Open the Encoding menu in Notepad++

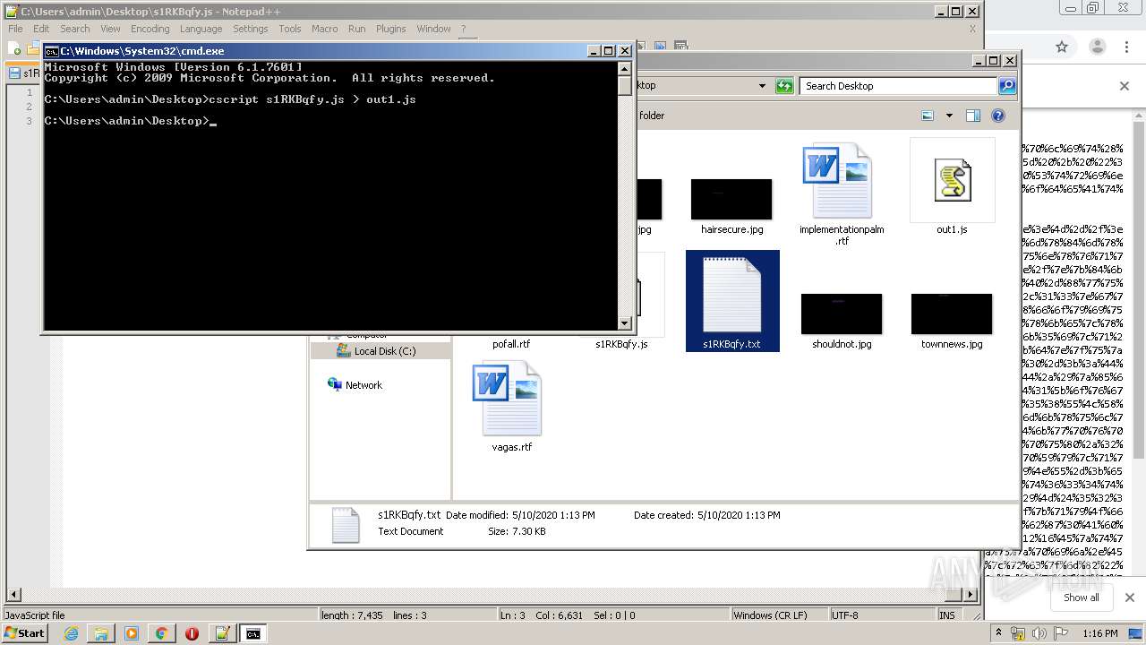tap(150, 29)
